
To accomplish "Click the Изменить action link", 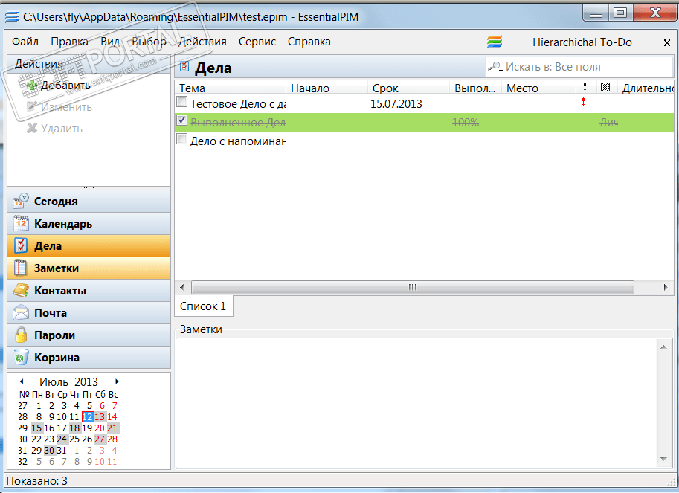I will [66, 107].
